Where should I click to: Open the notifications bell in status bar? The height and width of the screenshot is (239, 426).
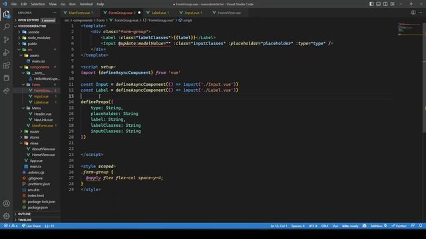(420, 226)
